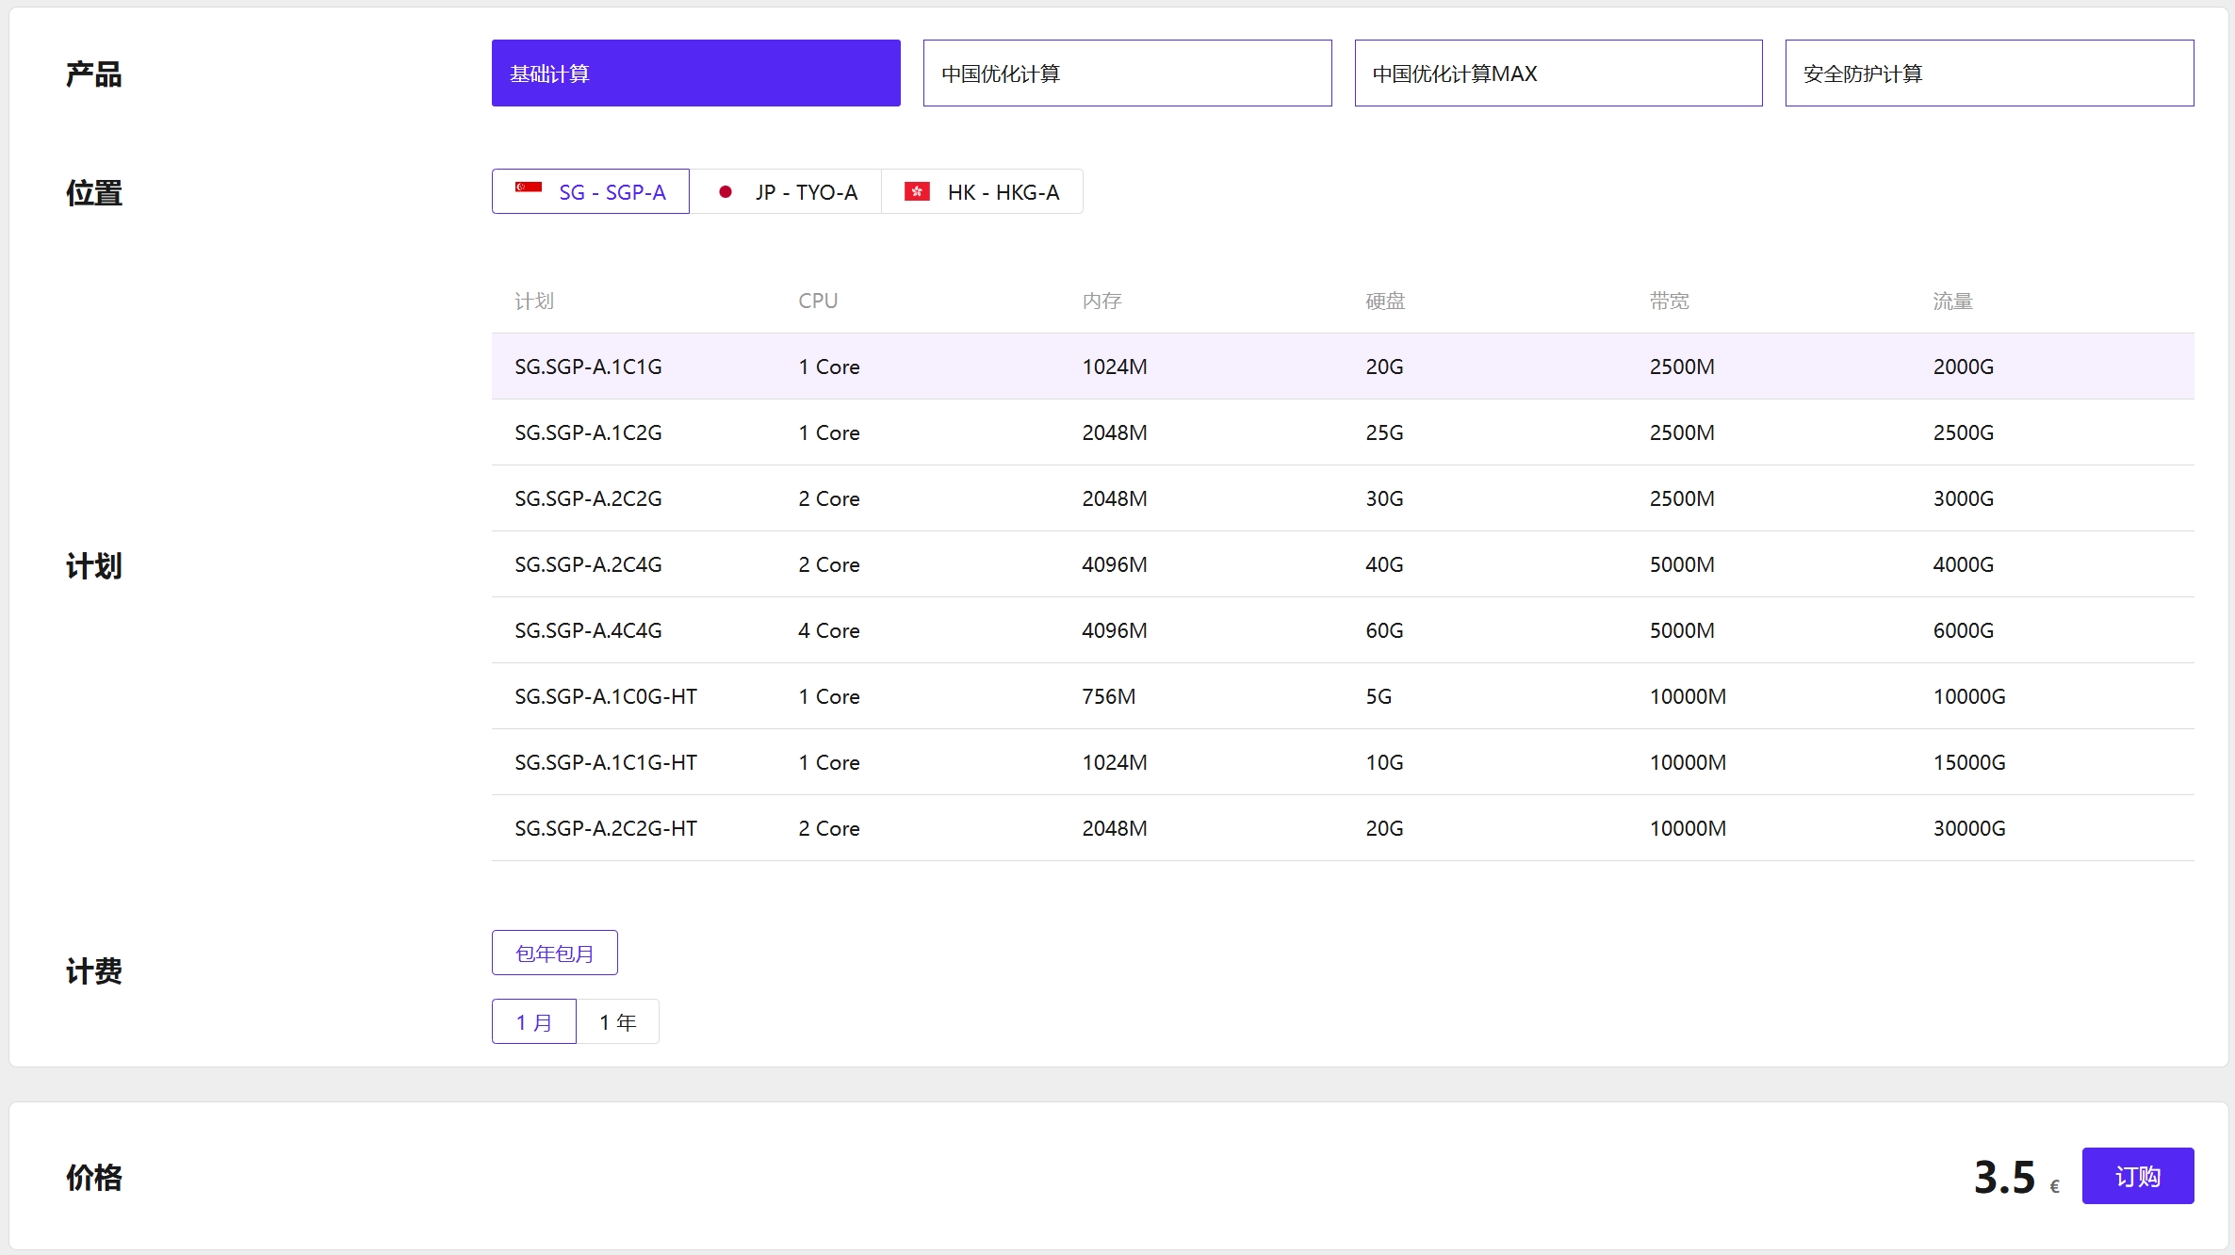Select location JP - TYO-A
This screenshot has width=2235, height=1255.
tap(806, 192)
